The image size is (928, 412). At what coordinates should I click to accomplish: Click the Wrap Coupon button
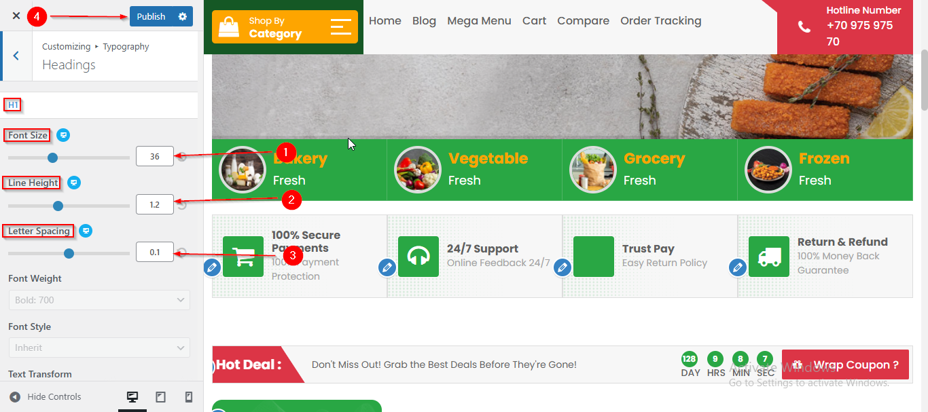[845, 365]
